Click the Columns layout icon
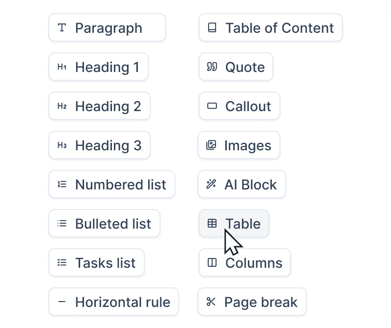This screenshot has width=391, height=328. (212, 262)
